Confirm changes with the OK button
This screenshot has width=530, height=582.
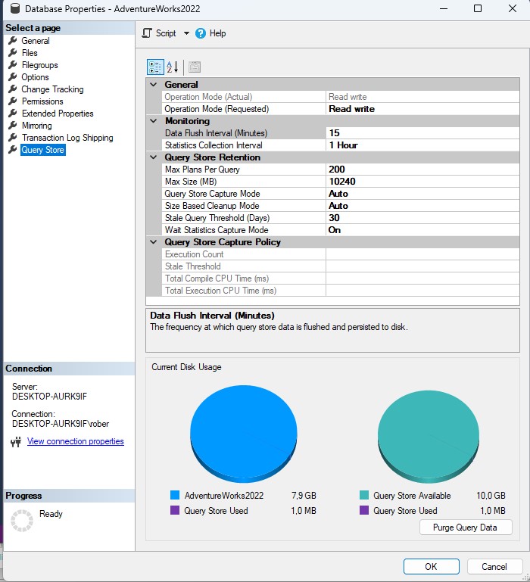(x=431, y=566)
